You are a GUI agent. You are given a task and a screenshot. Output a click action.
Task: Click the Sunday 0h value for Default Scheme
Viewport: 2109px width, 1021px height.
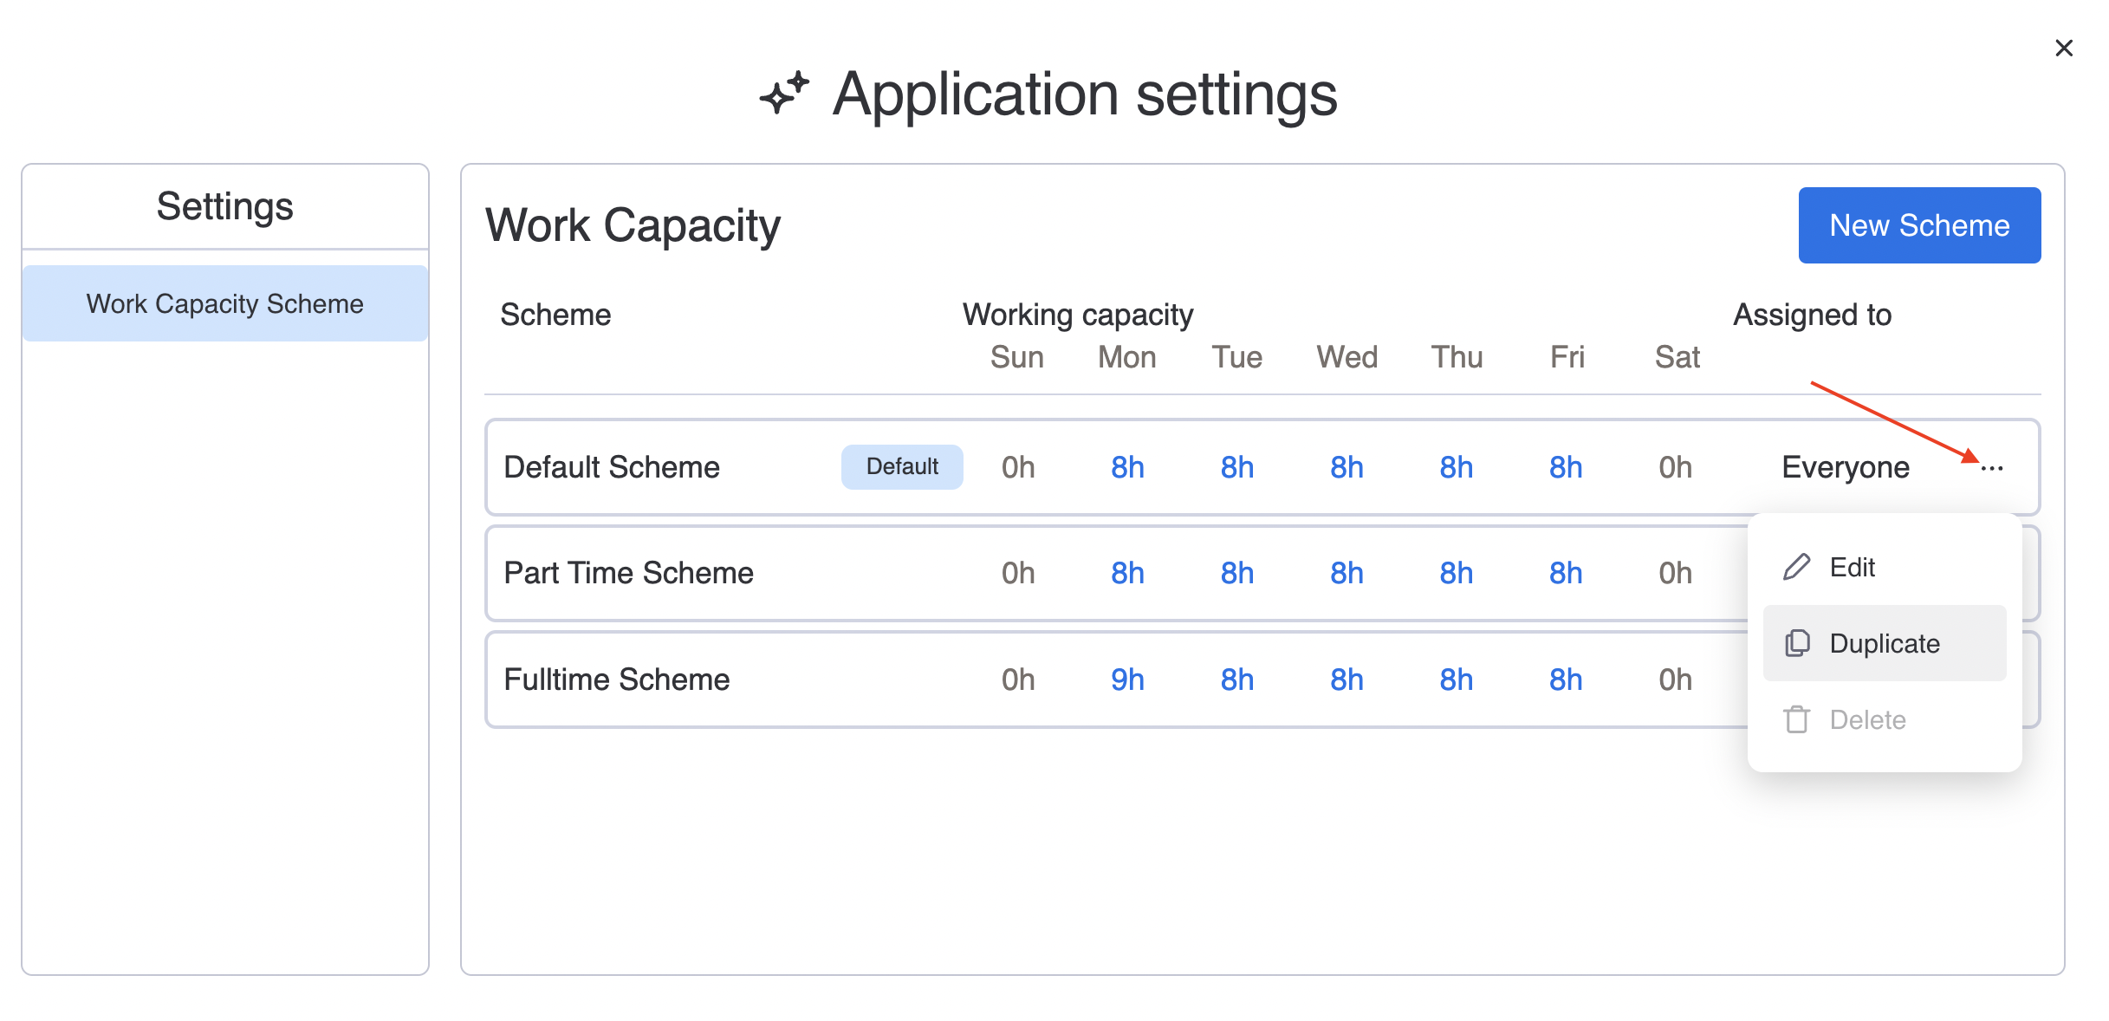1016,466
